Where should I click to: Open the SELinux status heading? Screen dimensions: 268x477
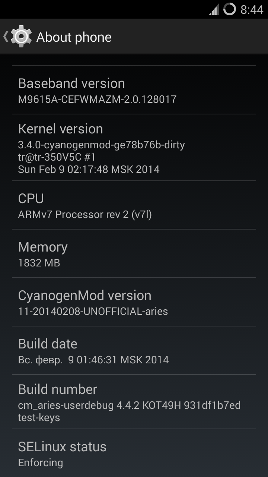tap(62, 447)
